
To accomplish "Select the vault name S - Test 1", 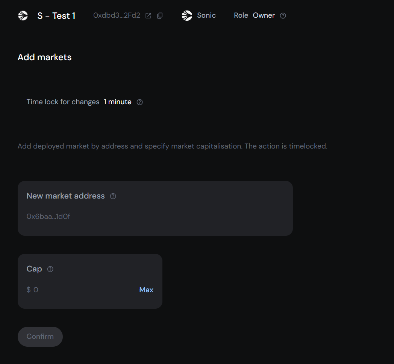I will [x=56, y=15].
